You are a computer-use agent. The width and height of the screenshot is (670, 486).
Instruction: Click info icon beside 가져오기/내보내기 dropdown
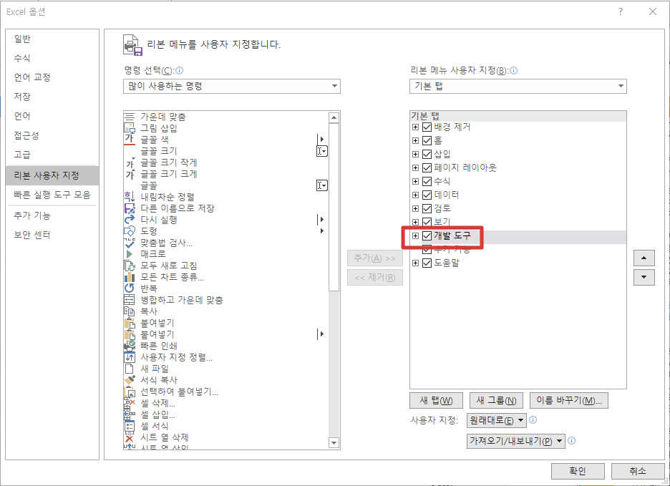tap(572, 440)
